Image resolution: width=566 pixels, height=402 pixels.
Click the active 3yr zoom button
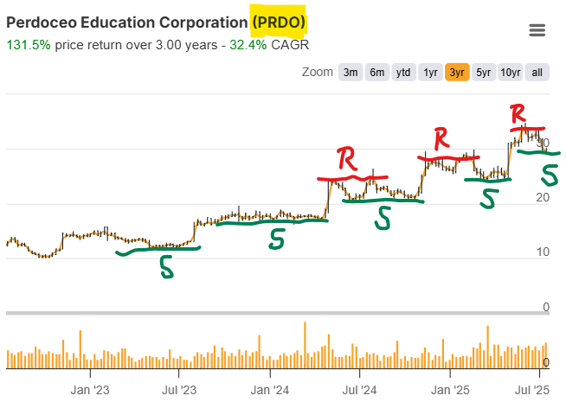457,73
